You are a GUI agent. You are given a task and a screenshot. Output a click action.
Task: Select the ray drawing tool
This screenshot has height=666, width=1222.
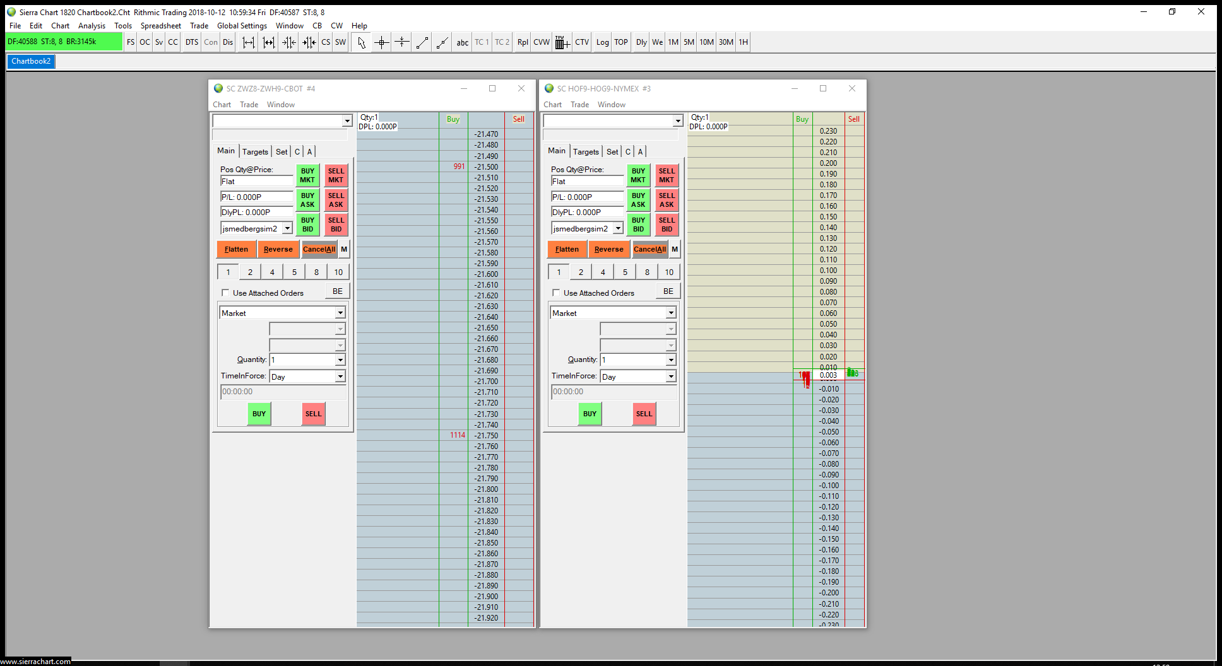click(442, 42)
